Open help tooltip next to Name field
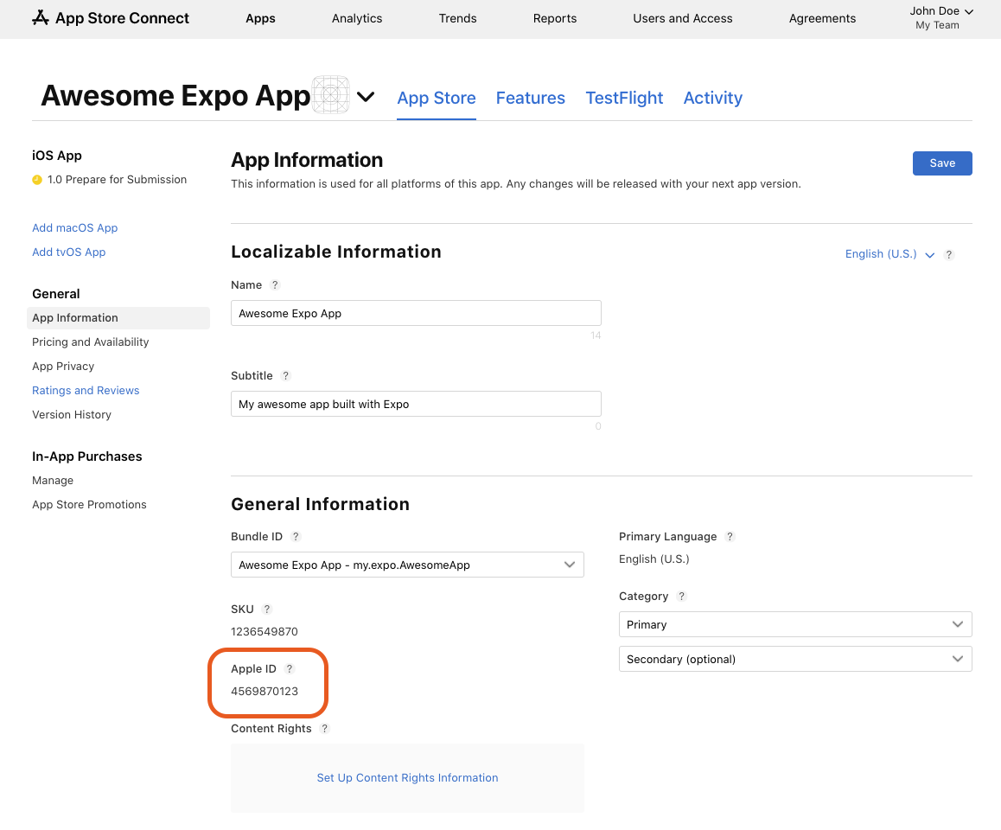This screenshot has width=1001, height=830. click(x=275, y=284)
